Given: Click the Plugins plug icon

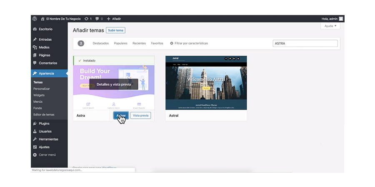Looking at the screenshot, I should (35, 123).
